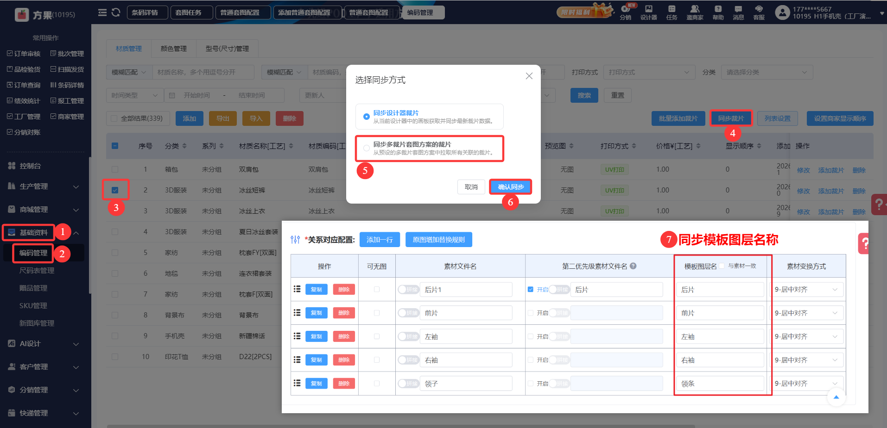
Task: Open the 设计器 designer icon
Action: 649,12
